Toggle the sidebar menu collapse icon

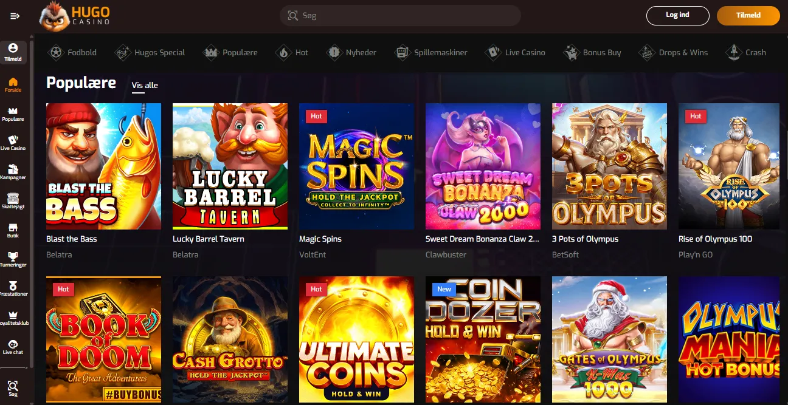tap(15, 16)
